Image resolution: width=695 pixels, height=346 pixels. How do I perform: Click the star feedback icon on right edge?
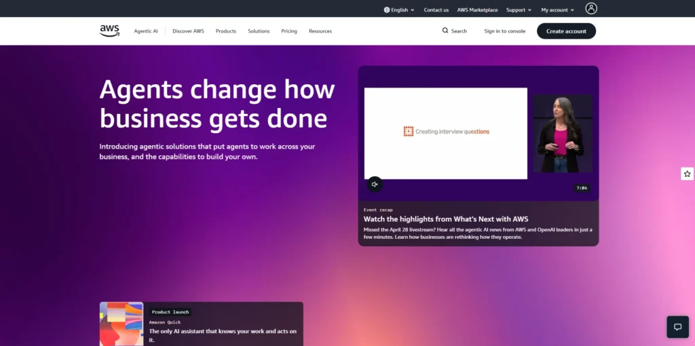point(687,174)
